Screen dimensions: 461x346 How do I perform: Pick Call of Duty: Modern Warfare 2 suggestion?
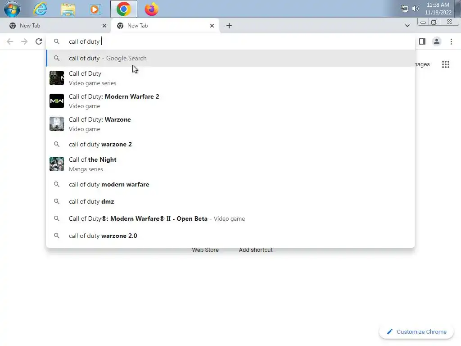(x=230, y=101)
